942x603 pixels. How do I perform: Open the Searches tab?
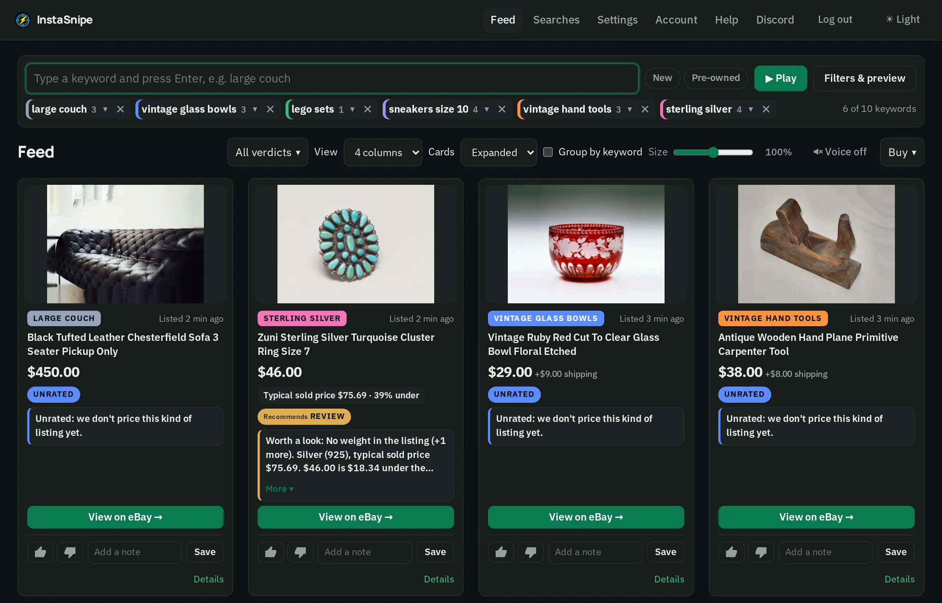click(x=556, y=20)
